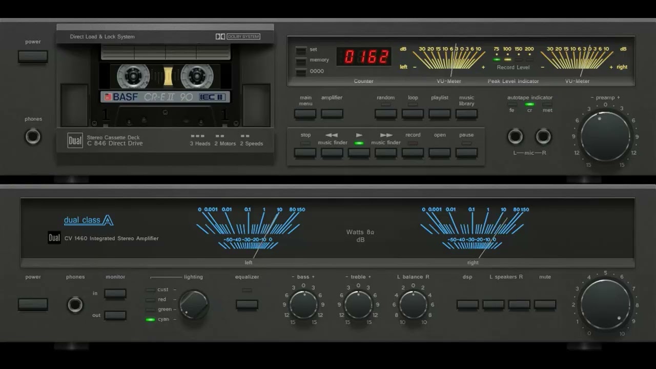The width and height of the screenshot is (656, 369).
Task: Hit the record button on the deck
Action: coord(413,153)
